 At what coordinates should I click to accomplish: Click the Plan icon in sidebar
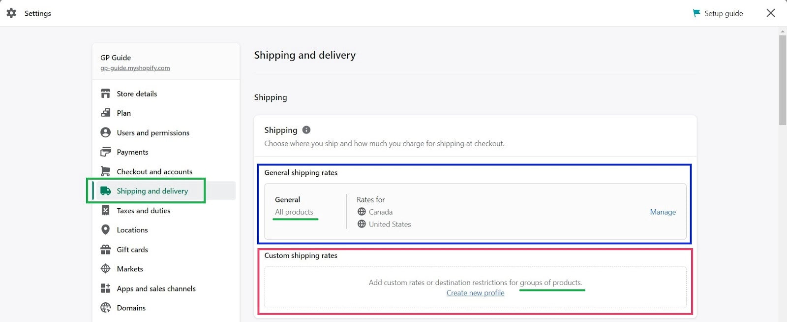[x=105, y=113]
